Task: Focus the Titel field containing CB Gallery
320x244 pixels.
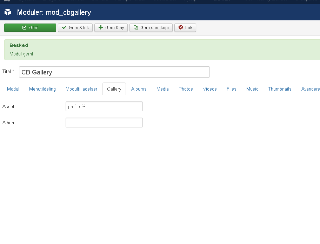Action: (114, 72)
